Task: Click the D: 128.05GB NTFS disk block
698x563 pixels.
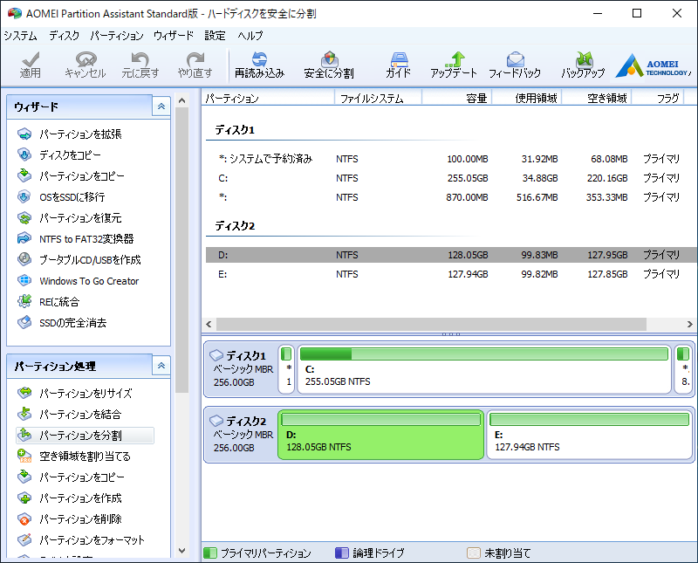Action: tap(381, 435)
